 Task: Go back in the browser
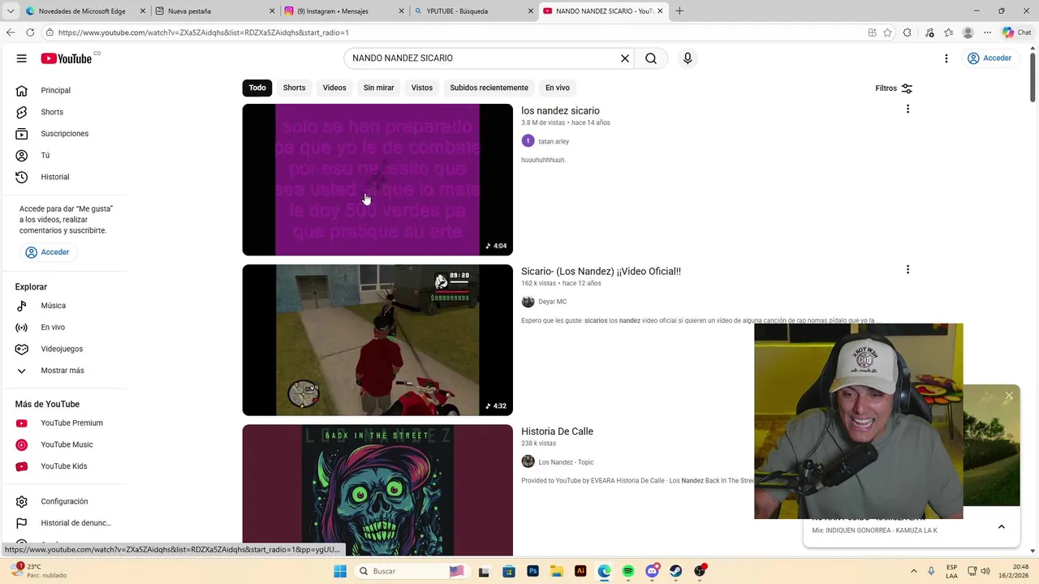click(11, 32)
